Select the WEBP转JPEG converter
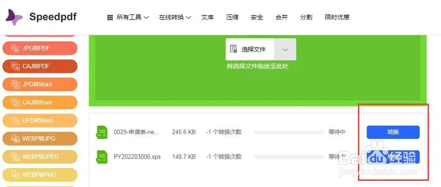Viewport: 441px width, 187px height. click(40, 156)
